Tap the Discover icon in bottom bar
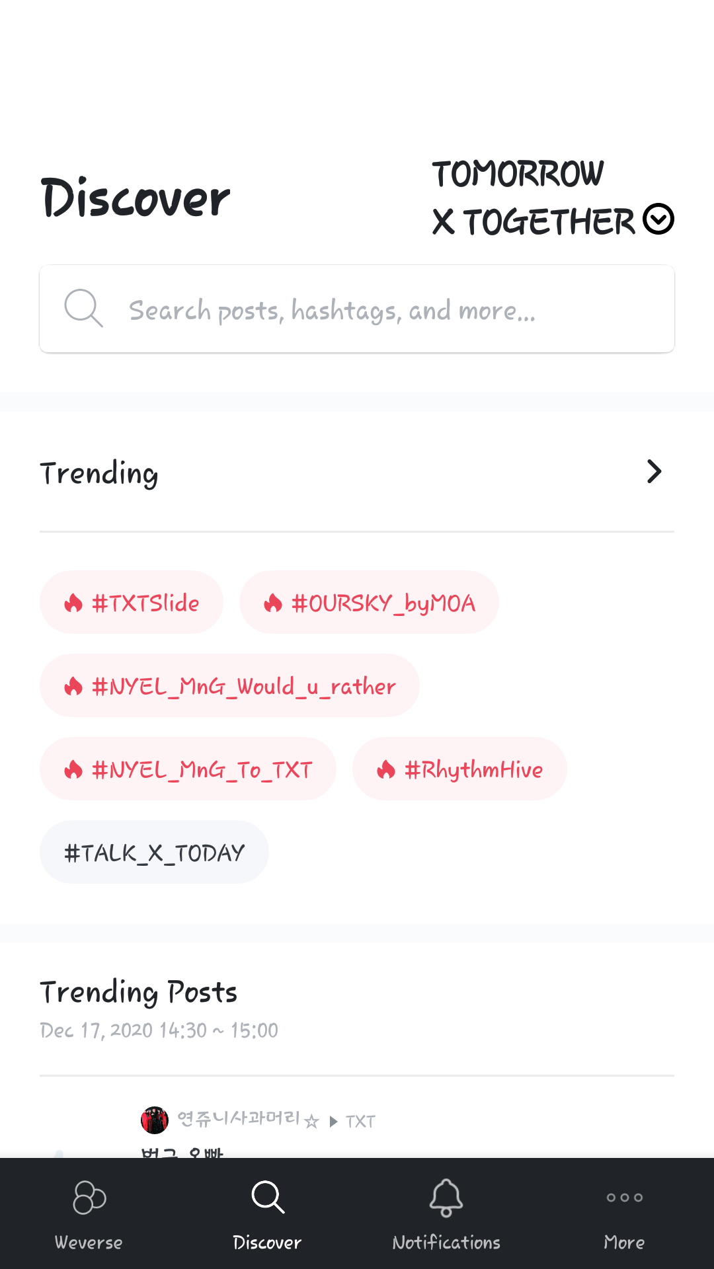The width and height of the screenshot is (714, 1269). (x=268, y=1198)
